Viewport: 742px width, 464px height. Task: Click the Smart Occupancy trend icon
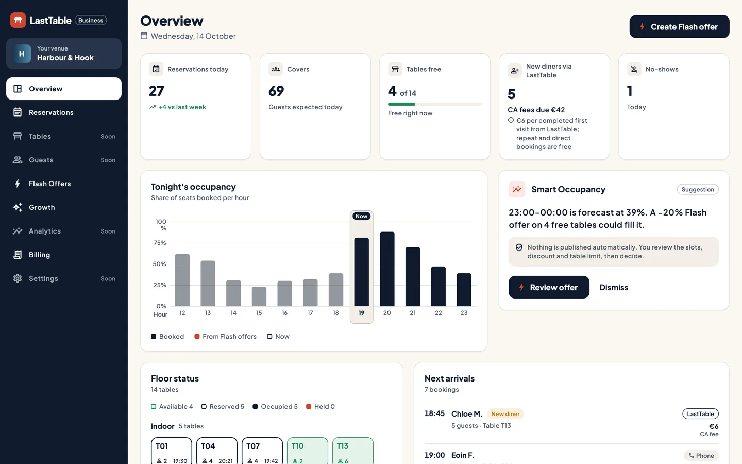coord(517,189)
